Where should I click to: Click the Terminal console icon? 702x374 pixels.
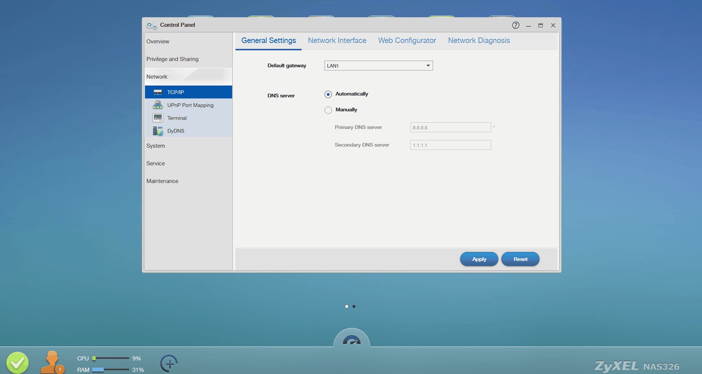[158, 118]
